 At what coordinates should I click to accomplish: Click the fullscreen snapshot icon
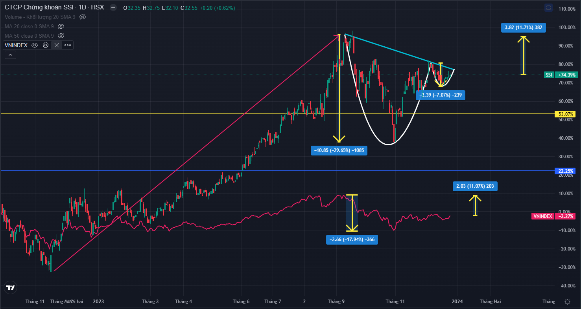point(549,7)
